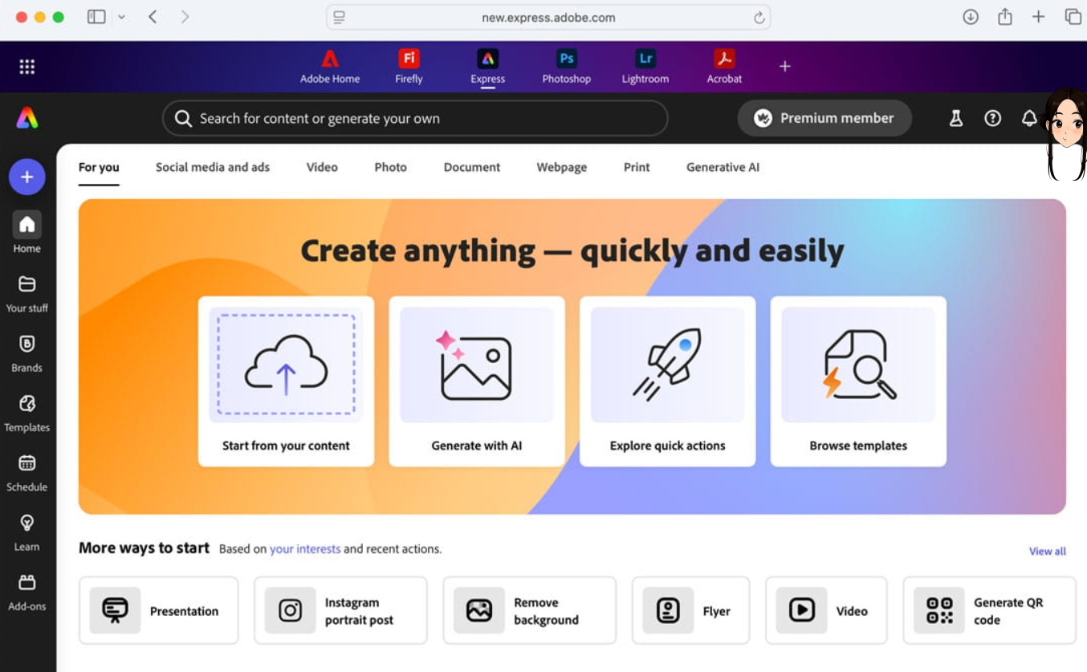Image resolution: width=1087 pixels, height=672 pixels.
Task: Expand the sidebar options chevron in Safari
Action: pos(121,17)
